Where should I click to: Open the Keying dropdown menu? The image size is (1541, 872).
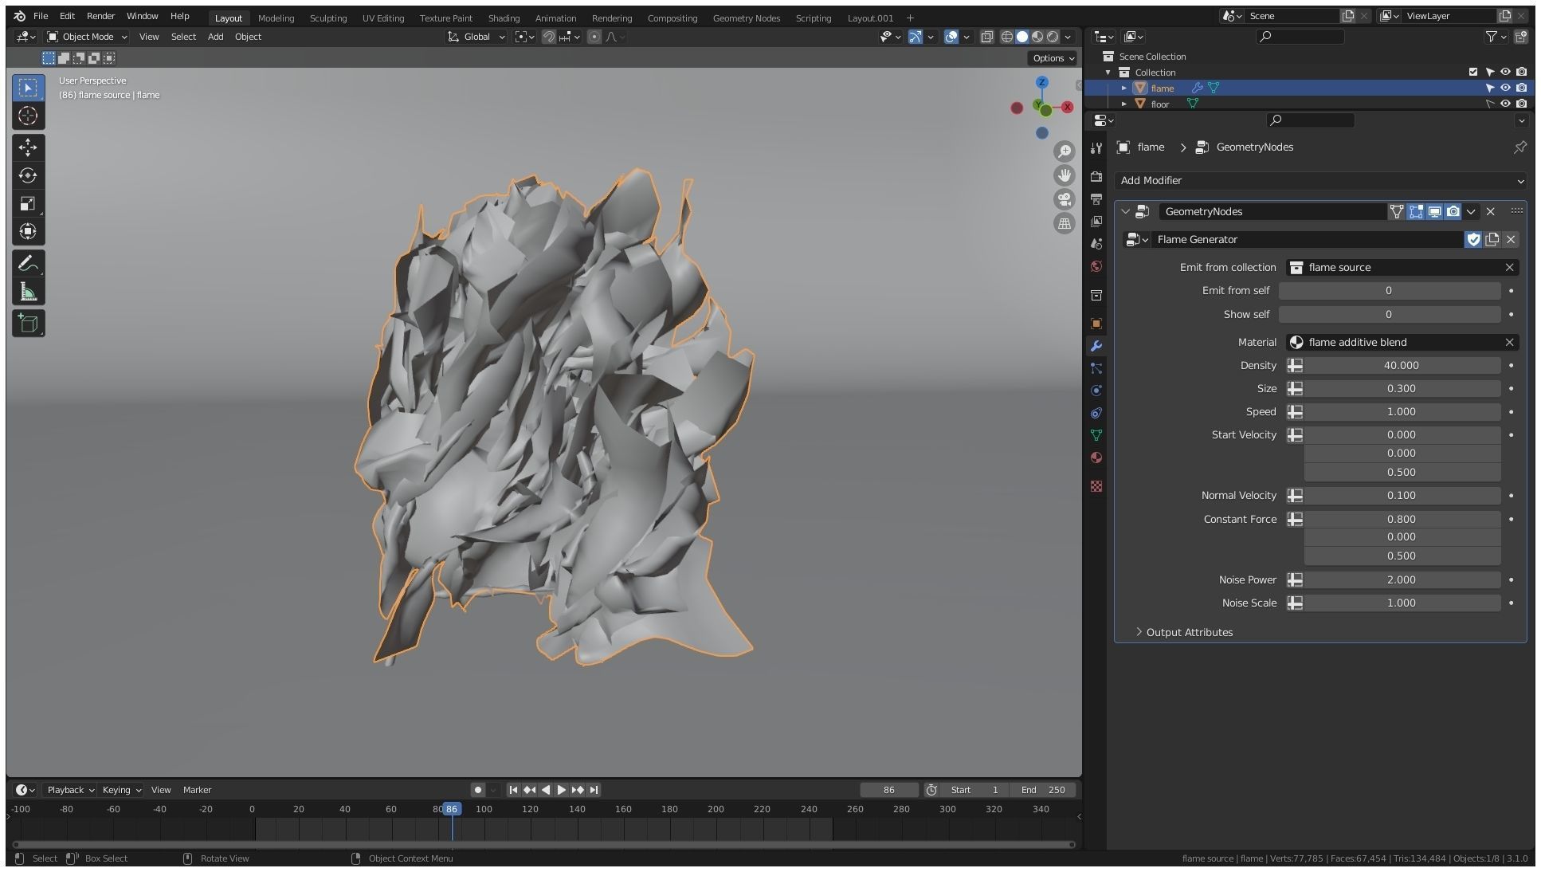121,790
